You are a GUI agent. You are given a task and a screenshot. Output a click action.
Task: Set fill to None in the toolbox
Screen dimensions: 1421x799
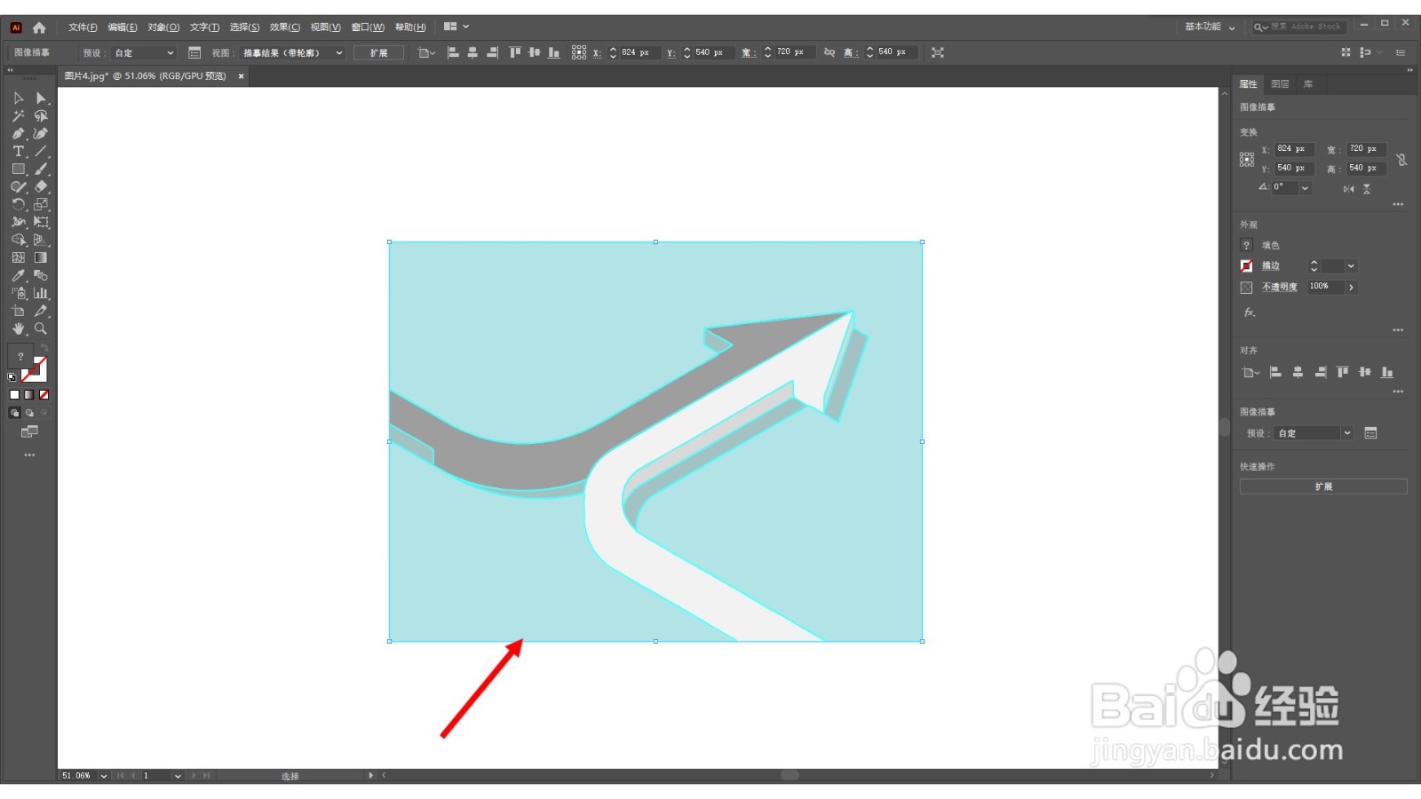[x=44, y=395]
